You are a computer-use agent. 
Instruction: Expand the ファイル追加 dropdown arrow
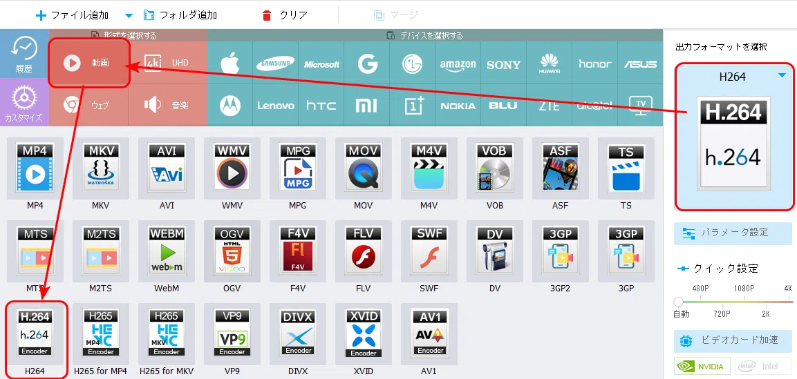point(129,15)
